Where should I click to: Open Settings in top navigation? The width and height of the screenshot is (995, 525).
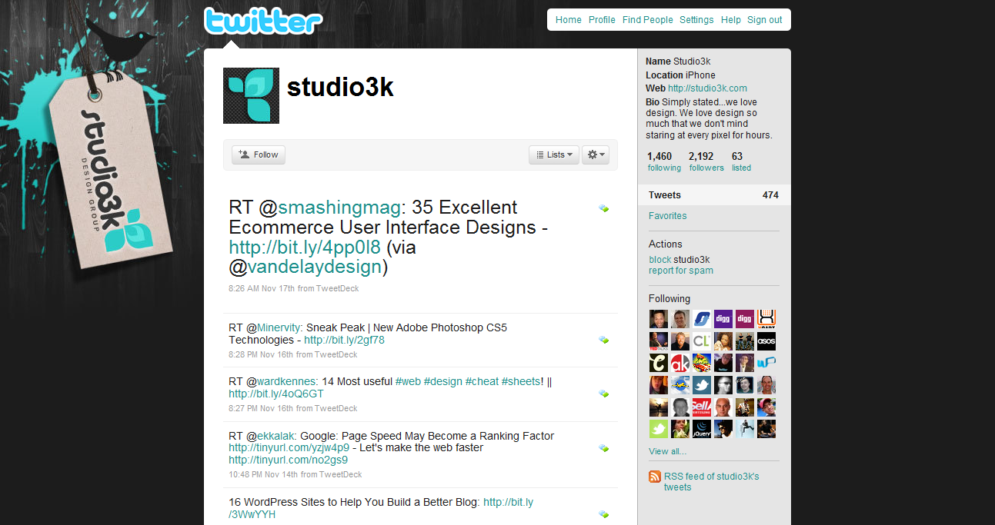point(696,20)
